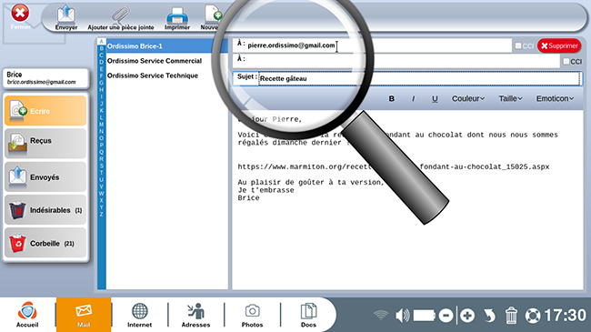Image resolution: width=591 pixels, height=332 pixels.
Task: Click the zoom in plus icon
Action: (x=467, y=316)
